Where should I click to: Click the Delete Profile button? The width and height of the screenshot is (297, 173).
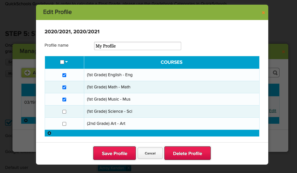tap(188, 153)
